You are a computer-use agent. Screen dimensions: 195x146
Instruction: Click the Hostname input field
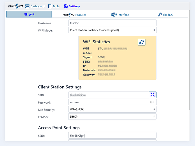112,23
